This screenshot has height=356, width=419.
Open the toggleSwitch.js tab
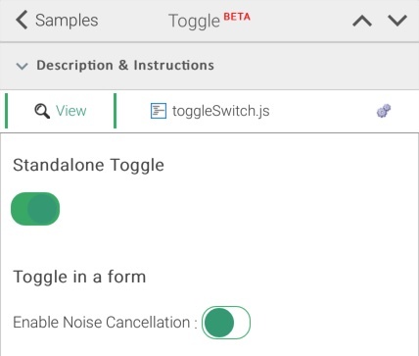(209, 111)
